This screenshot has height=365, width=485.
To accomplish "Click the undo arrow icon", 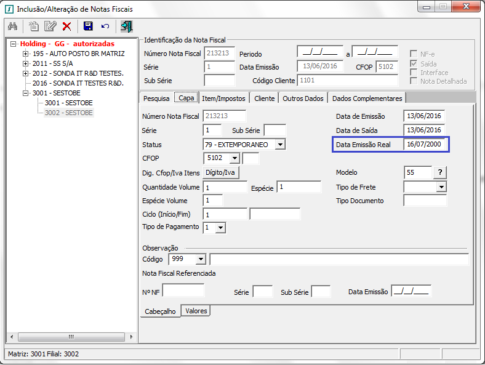I will point(105,26).
